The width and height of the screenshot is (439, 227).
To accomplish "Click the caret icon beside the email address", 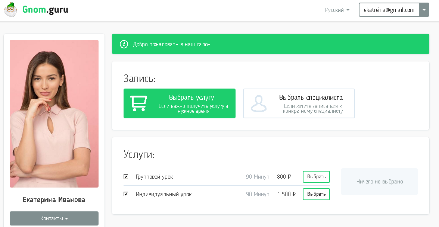I will coord(424,10).
